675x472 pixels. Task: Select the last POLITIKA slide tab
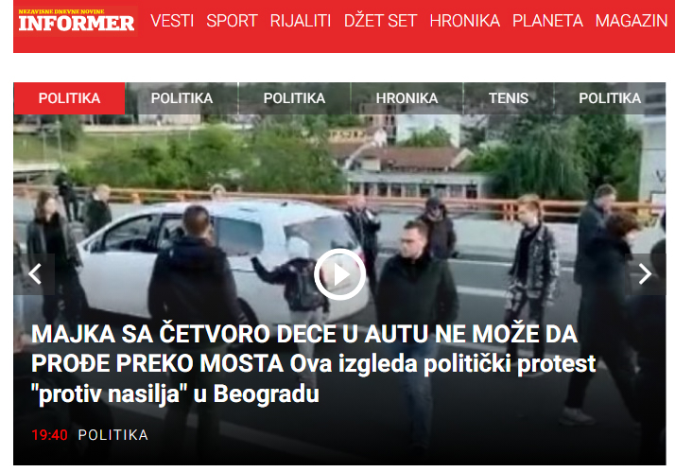point(610,98)
